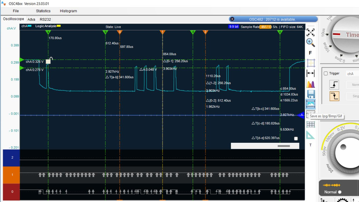Click the T toolbar icon
This screenshot has width=359, height=202.
(310, 145)
